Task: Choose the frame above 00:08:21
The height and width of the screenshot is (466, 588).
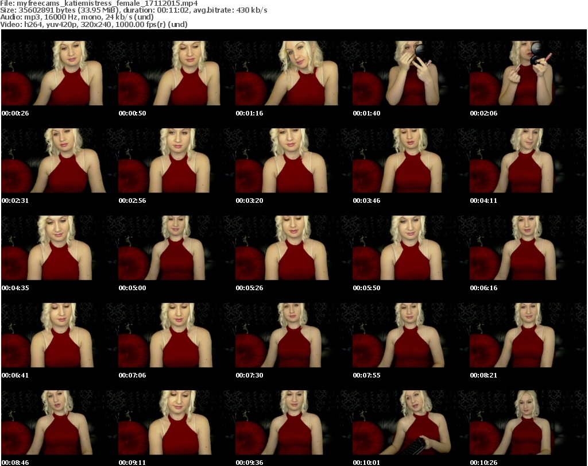Action: point(528,336)
